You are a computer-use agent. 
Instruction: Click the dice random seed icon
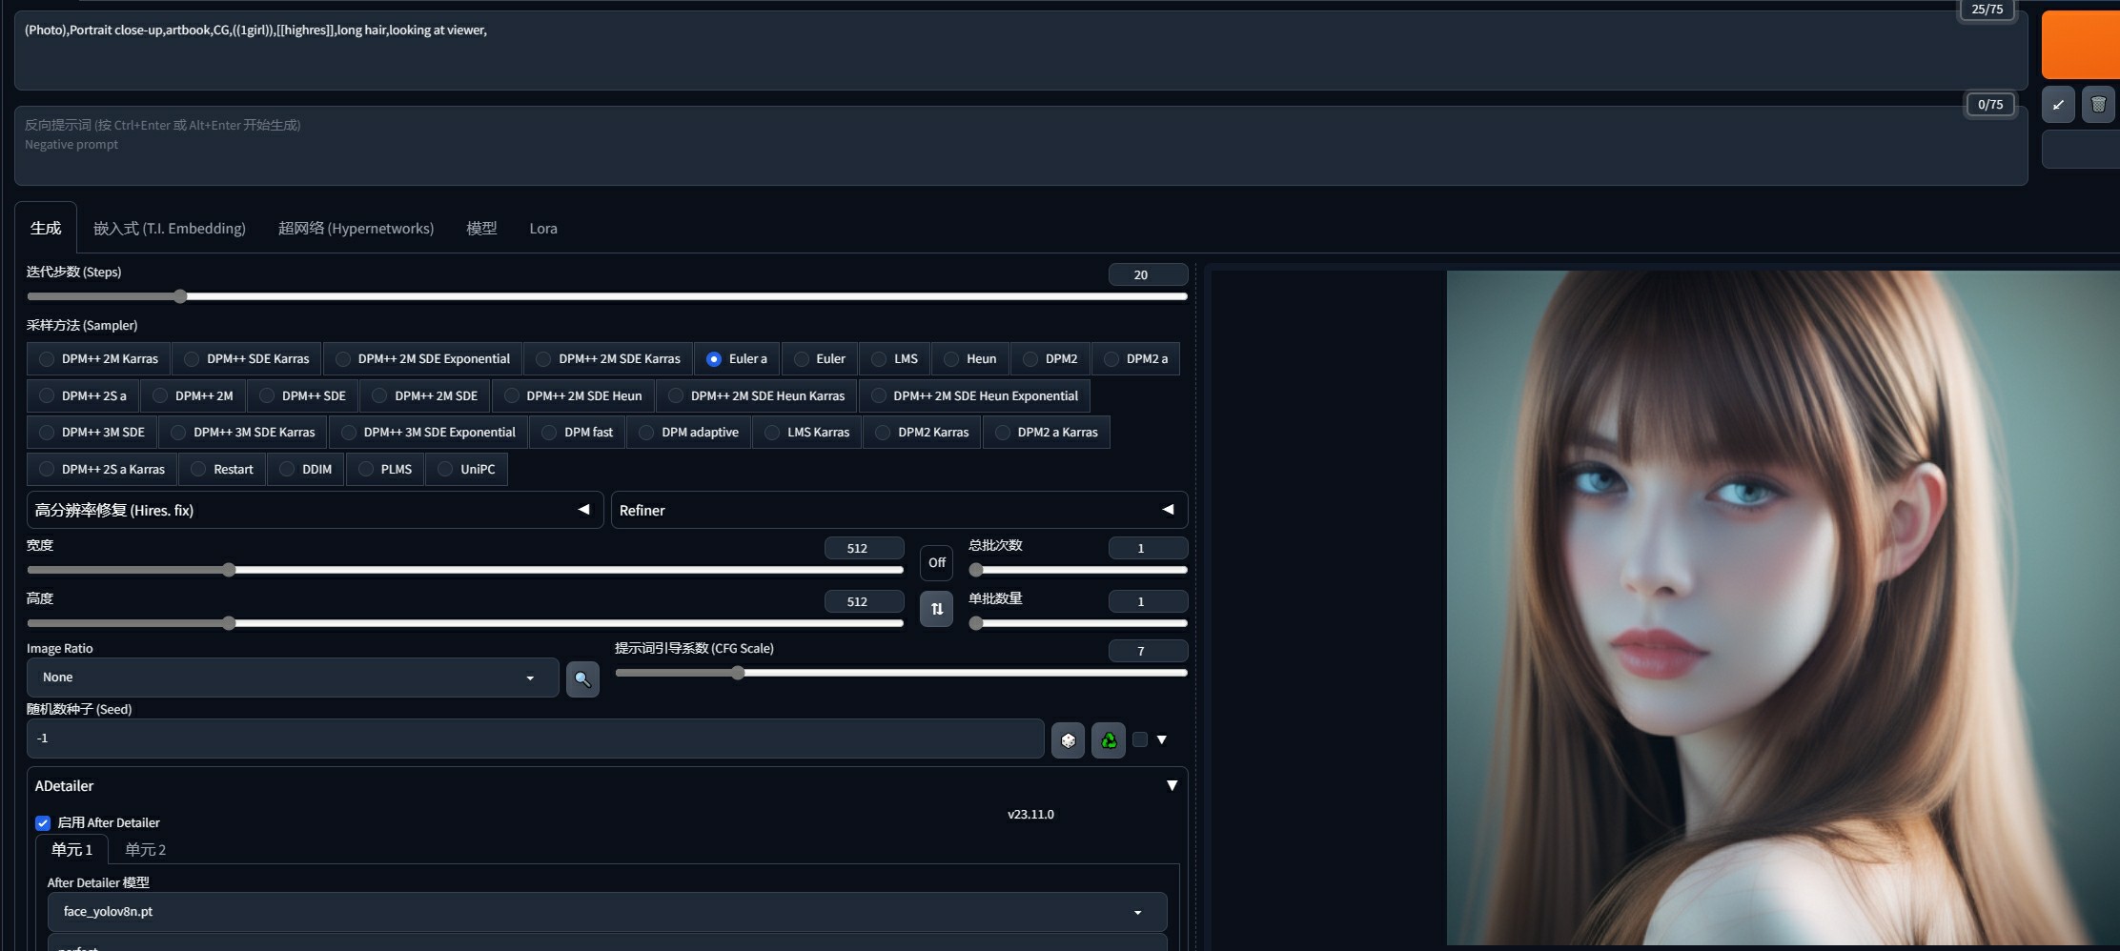(x=1068, y=740)
